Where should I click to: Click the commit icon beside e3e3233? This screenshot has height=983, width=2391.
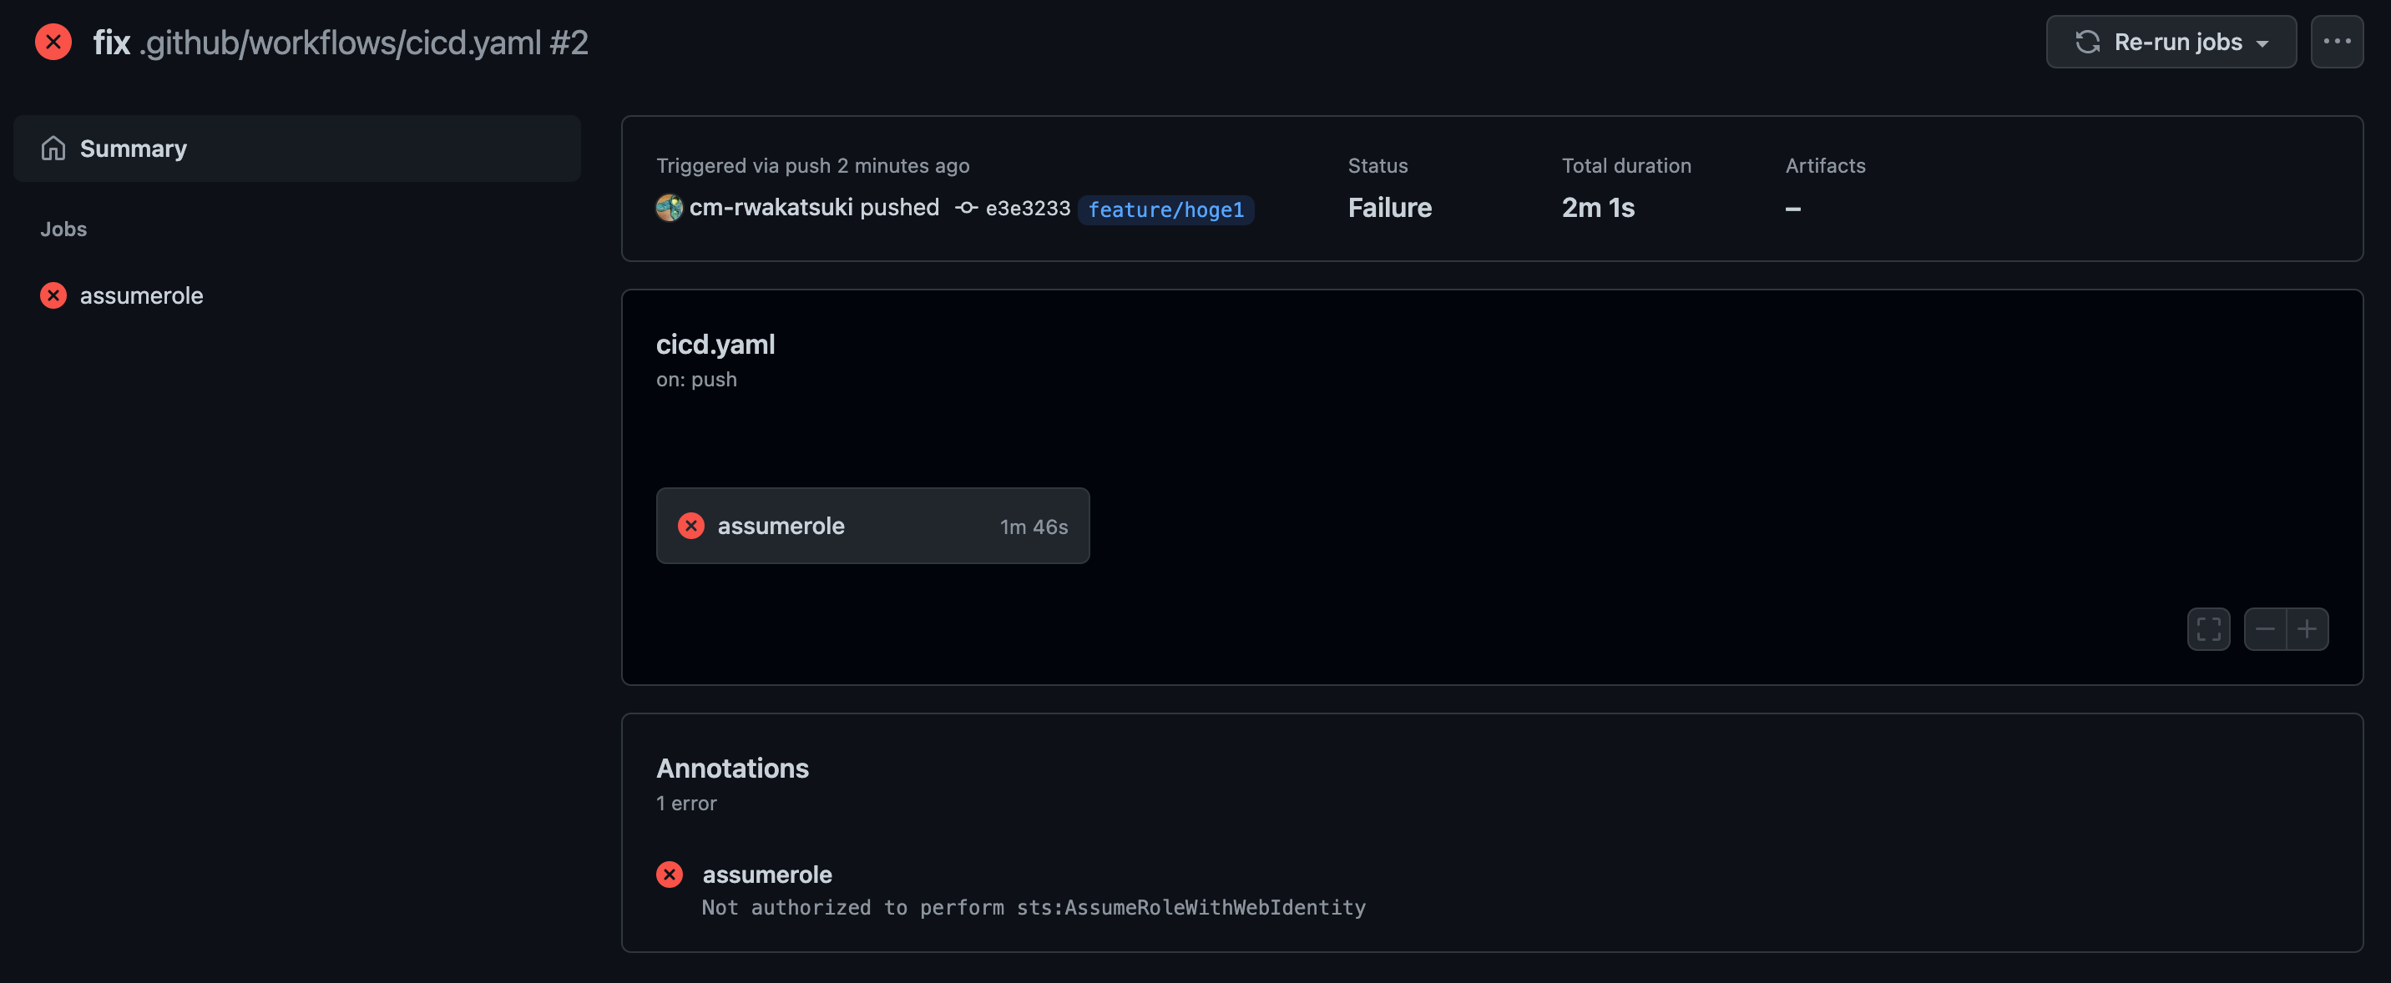pos(966,208)
